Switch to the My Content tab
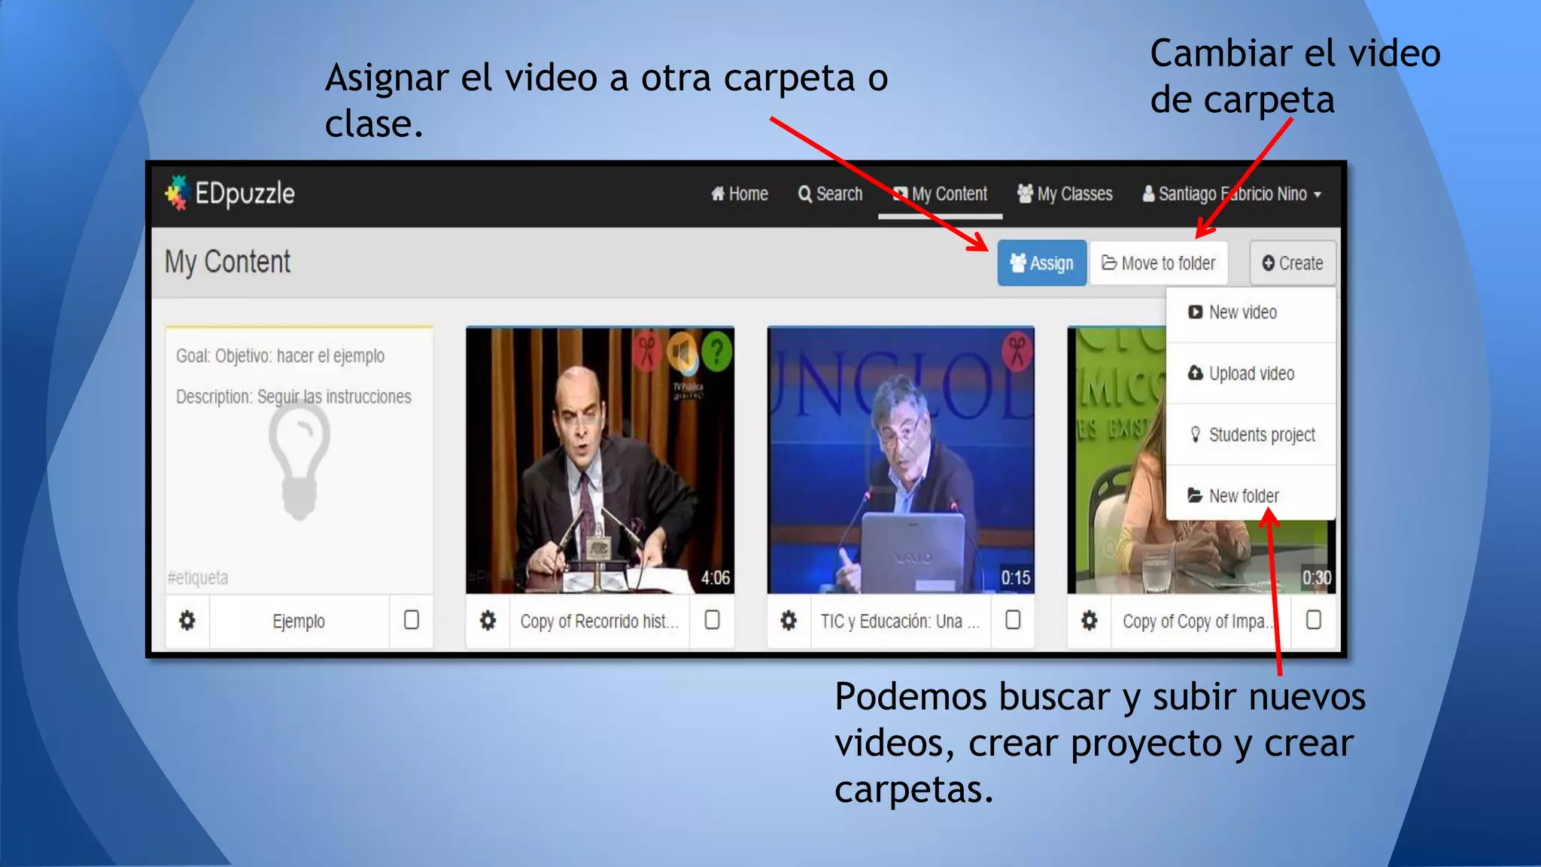Image resolution: width=1541 pixels, height=867 pixels. pyautogui.click(x=940, y=194)
